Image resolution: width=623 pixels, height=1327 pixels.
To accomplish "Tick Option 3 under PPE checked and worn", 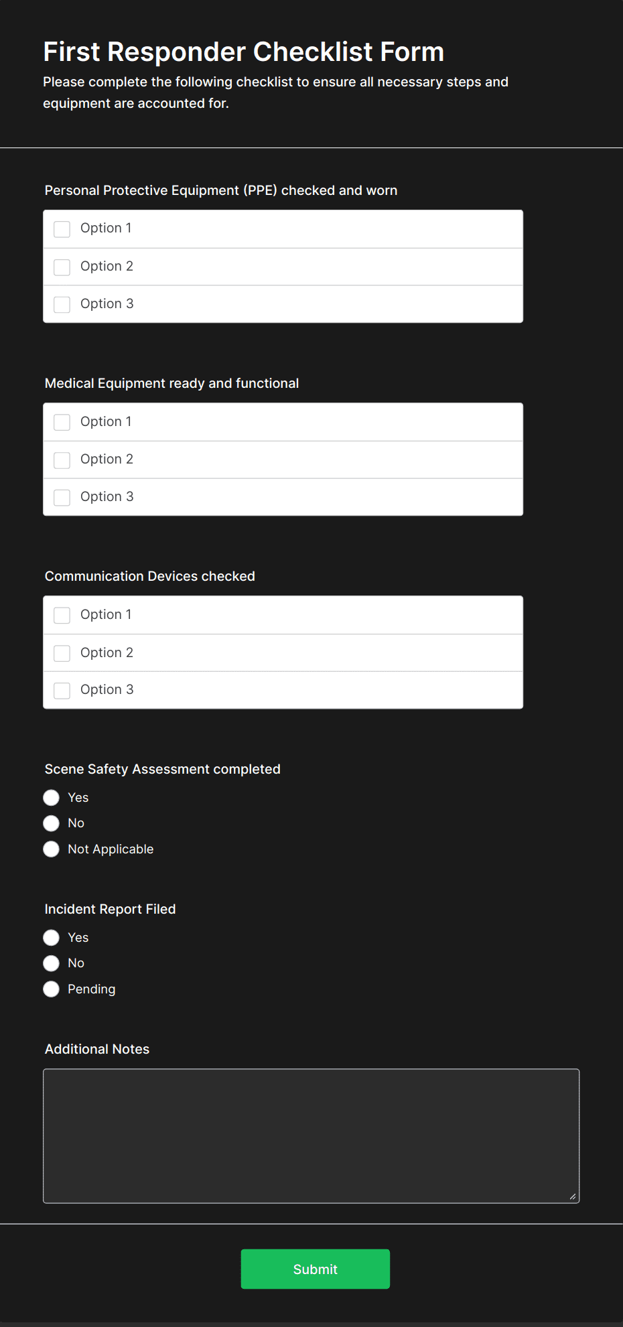I will 62,305.
